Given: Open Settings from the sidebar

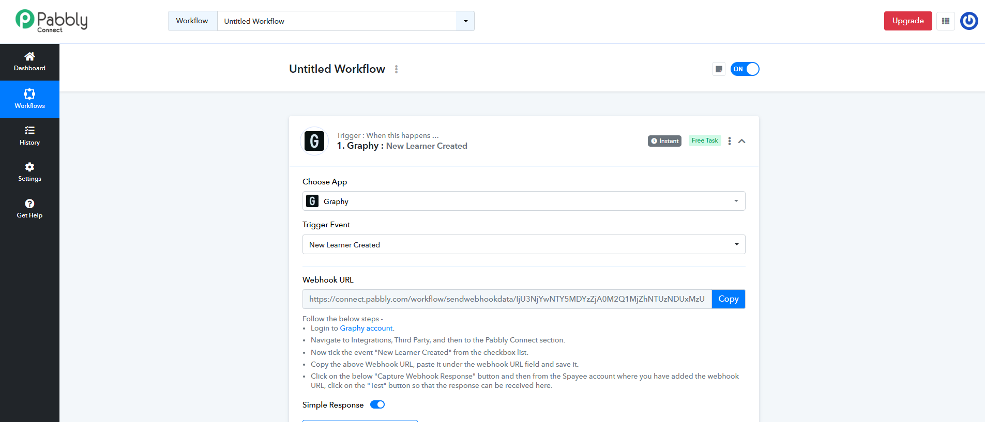Looking at the screenshot, I should coord(29,172).
